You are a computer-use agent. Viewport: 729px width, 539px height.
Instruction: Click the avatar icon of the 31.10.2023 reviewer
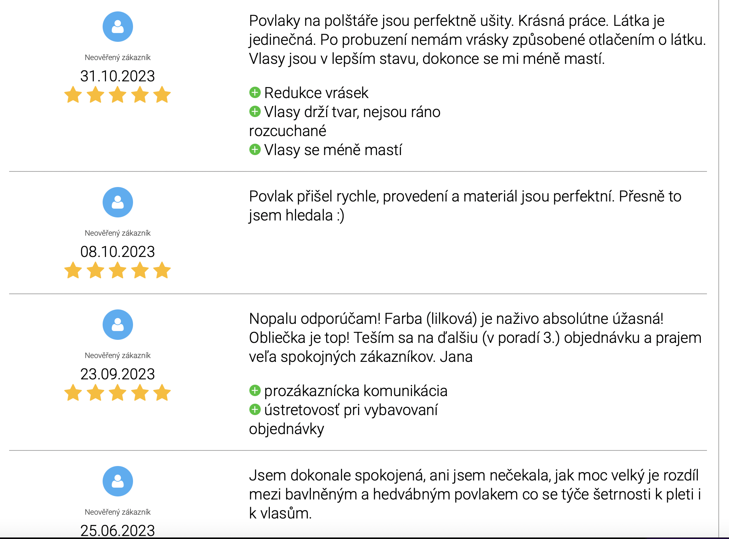(x=118, y=27)
